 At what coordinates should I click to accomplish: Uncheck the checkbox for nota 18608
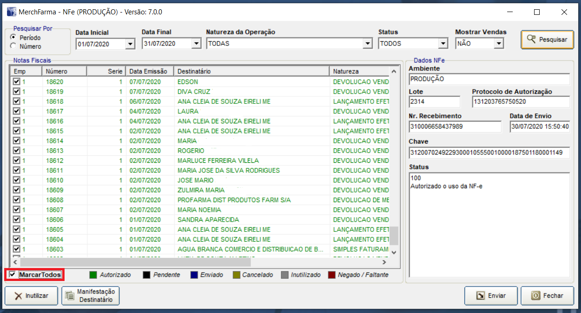17,200
